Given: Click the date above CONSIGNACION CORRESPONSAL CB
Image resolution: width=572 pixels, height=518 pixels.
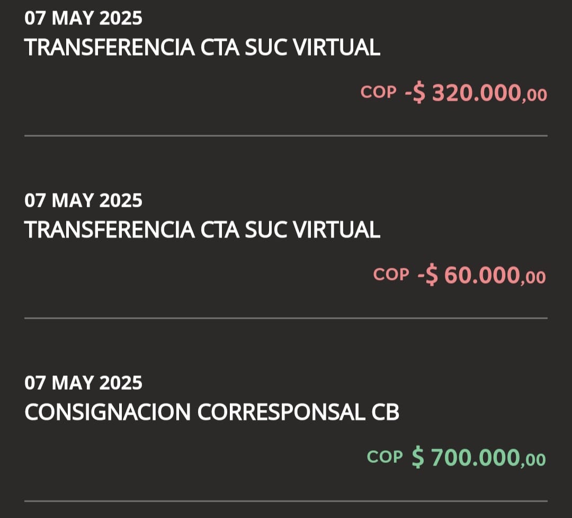Looking at the screenshot, I should (83, 382).
